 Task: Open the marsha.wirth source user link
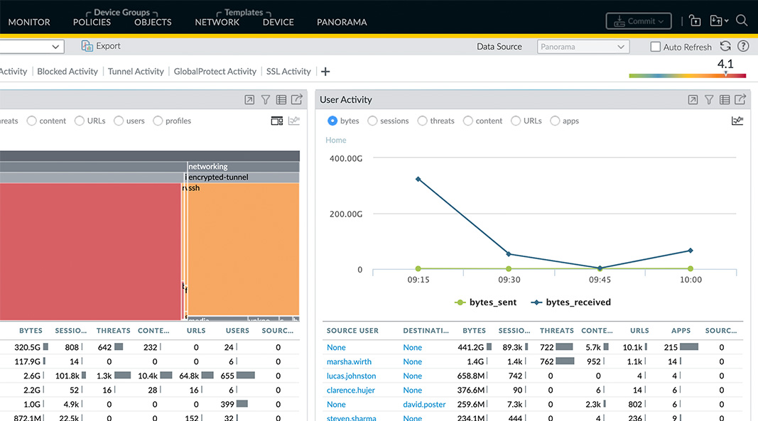click(349, 361)
